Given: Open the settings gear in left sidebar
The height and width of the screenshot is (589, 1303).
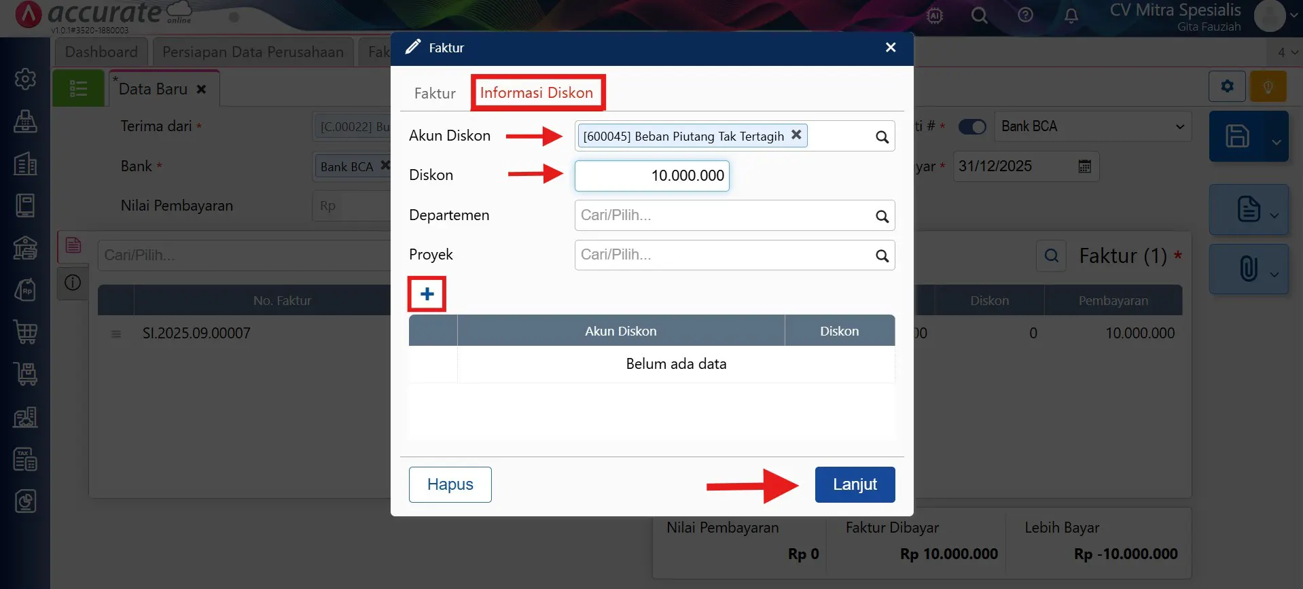Looking at the screenshot, I should [x=25, y=79].
